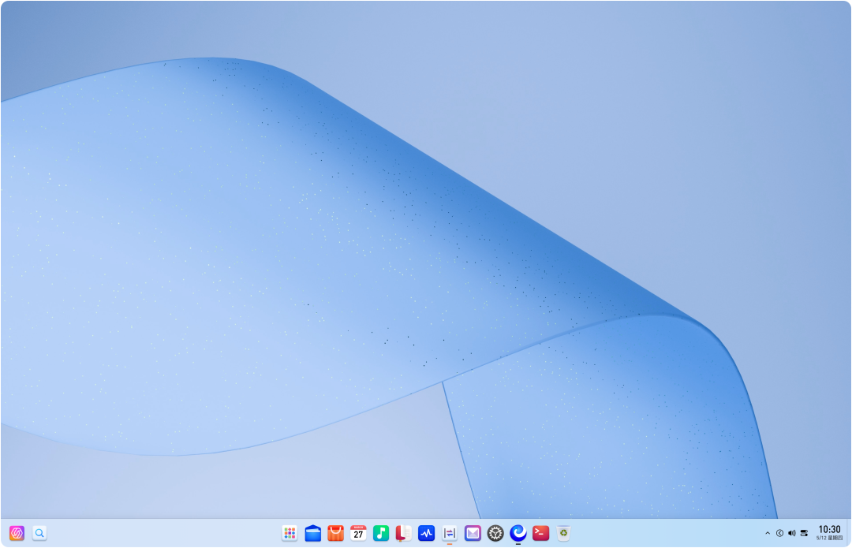Click the 10:30 clock and date
This screenshot has height=548, width=852.
click(x=829, y=533)
